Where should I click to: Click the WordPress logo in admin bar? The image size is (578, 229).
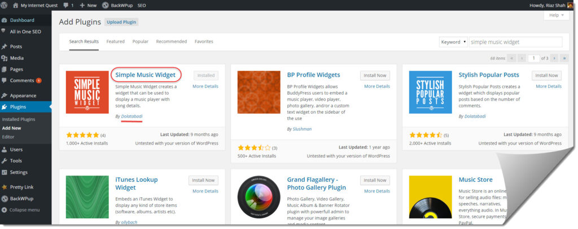(4, 6)
